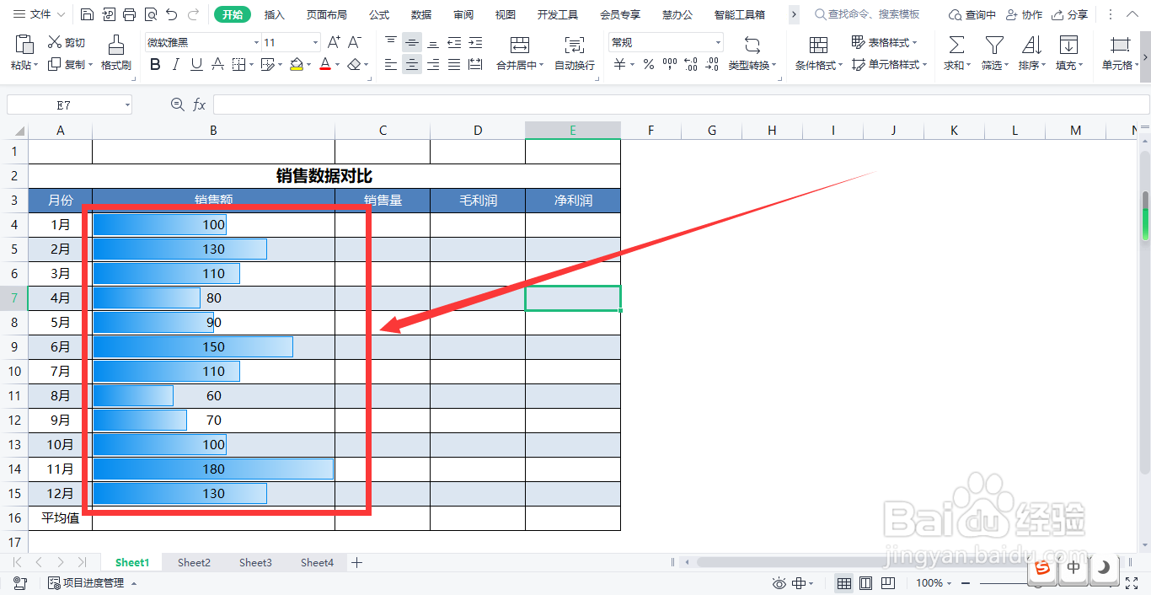The height and width of the screenshot is (595, 1151).
Task: Toggle fullscreen icon in status bar
Action: click(1132, 583)
